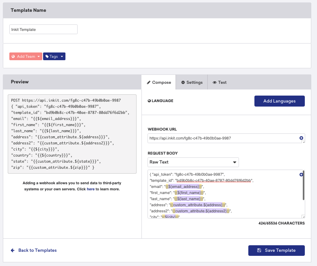The height and width of the screenshot is (266, 317).
Task: Follow the 'here' link to learn more
Action: click(x=90, y=189)
